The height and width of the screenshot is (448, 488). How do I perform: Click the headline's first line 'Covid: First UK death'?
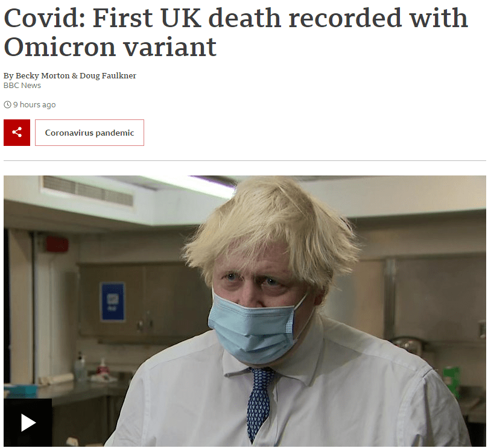pos(142,17)
